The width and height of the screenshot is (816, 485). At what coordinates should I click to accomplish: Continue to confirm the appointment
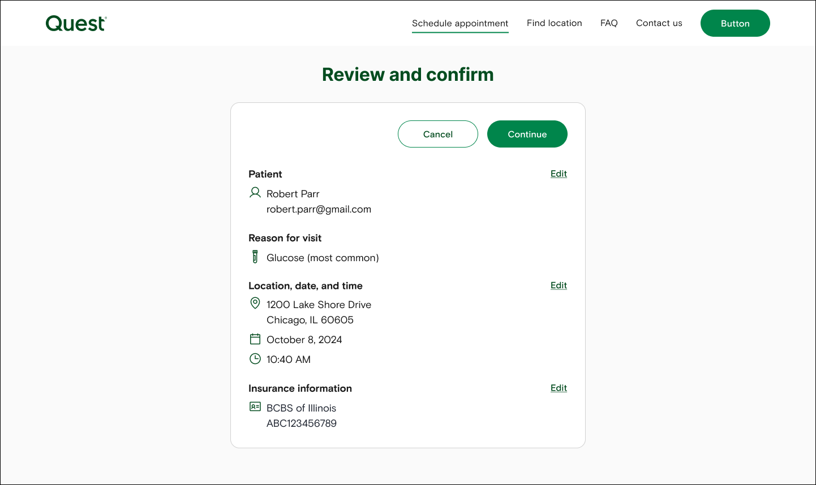pos(527,134)
